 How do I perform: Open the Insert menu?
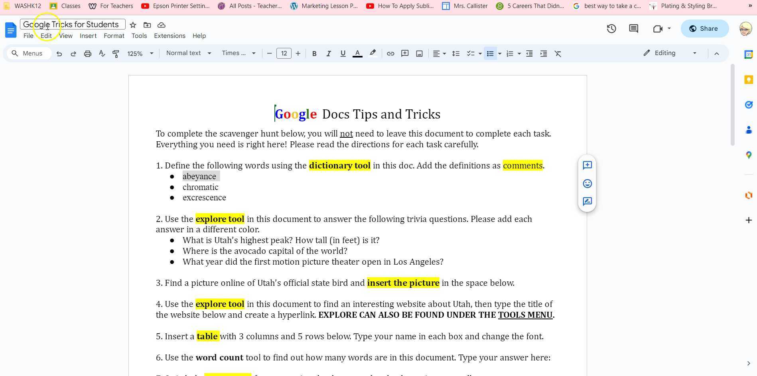[x=88, y=36]
